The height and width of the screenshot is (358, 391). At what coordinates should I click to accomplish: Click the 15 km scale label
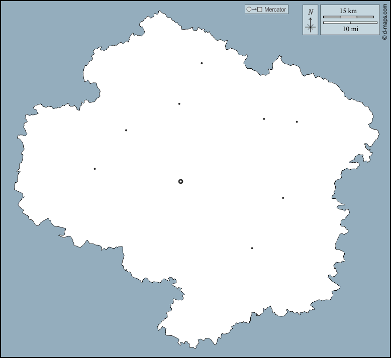pos(348,11)
